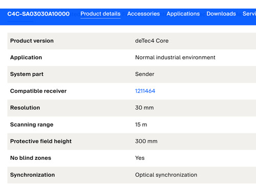Click the Scanning range label
The height and width of the screenshot is (192, 256).
coord(32,125)
